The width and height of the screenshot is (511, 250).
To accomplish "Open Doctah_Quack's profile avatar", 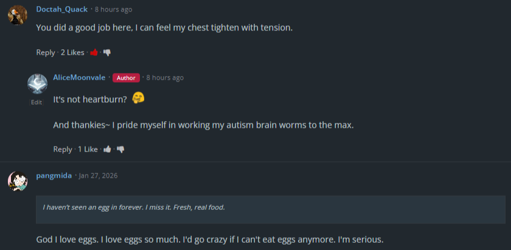I will tap(17, 15).
